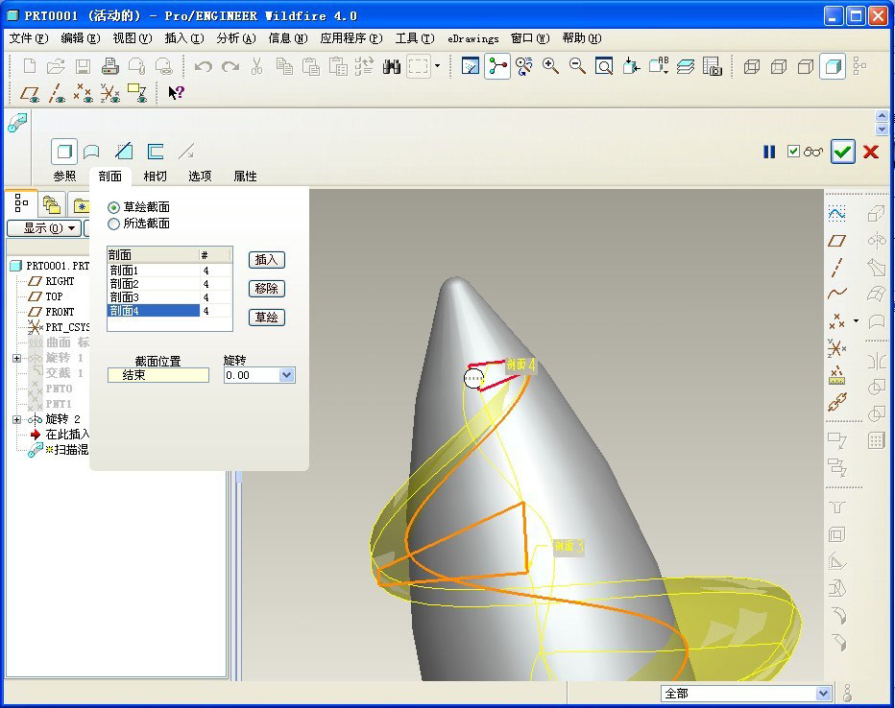Viewport: 895px width, 708px height.
Task: Click the Zoom Out magnifier
Action: 577,66
